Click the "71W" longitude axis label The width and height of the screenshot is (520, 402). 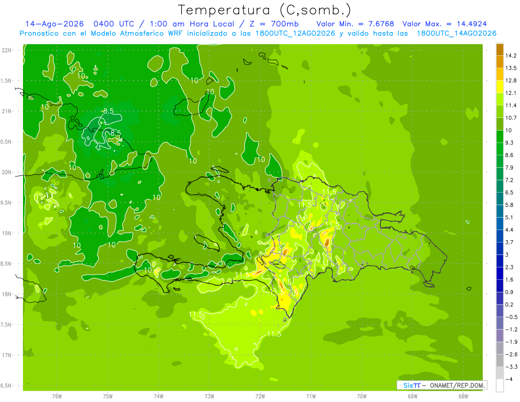[311, 396]
